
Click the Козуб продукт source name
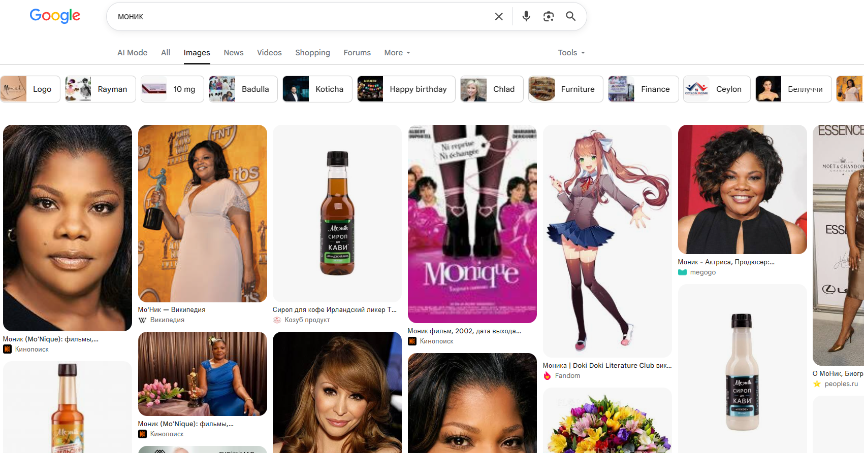click(x=307, y=320)
